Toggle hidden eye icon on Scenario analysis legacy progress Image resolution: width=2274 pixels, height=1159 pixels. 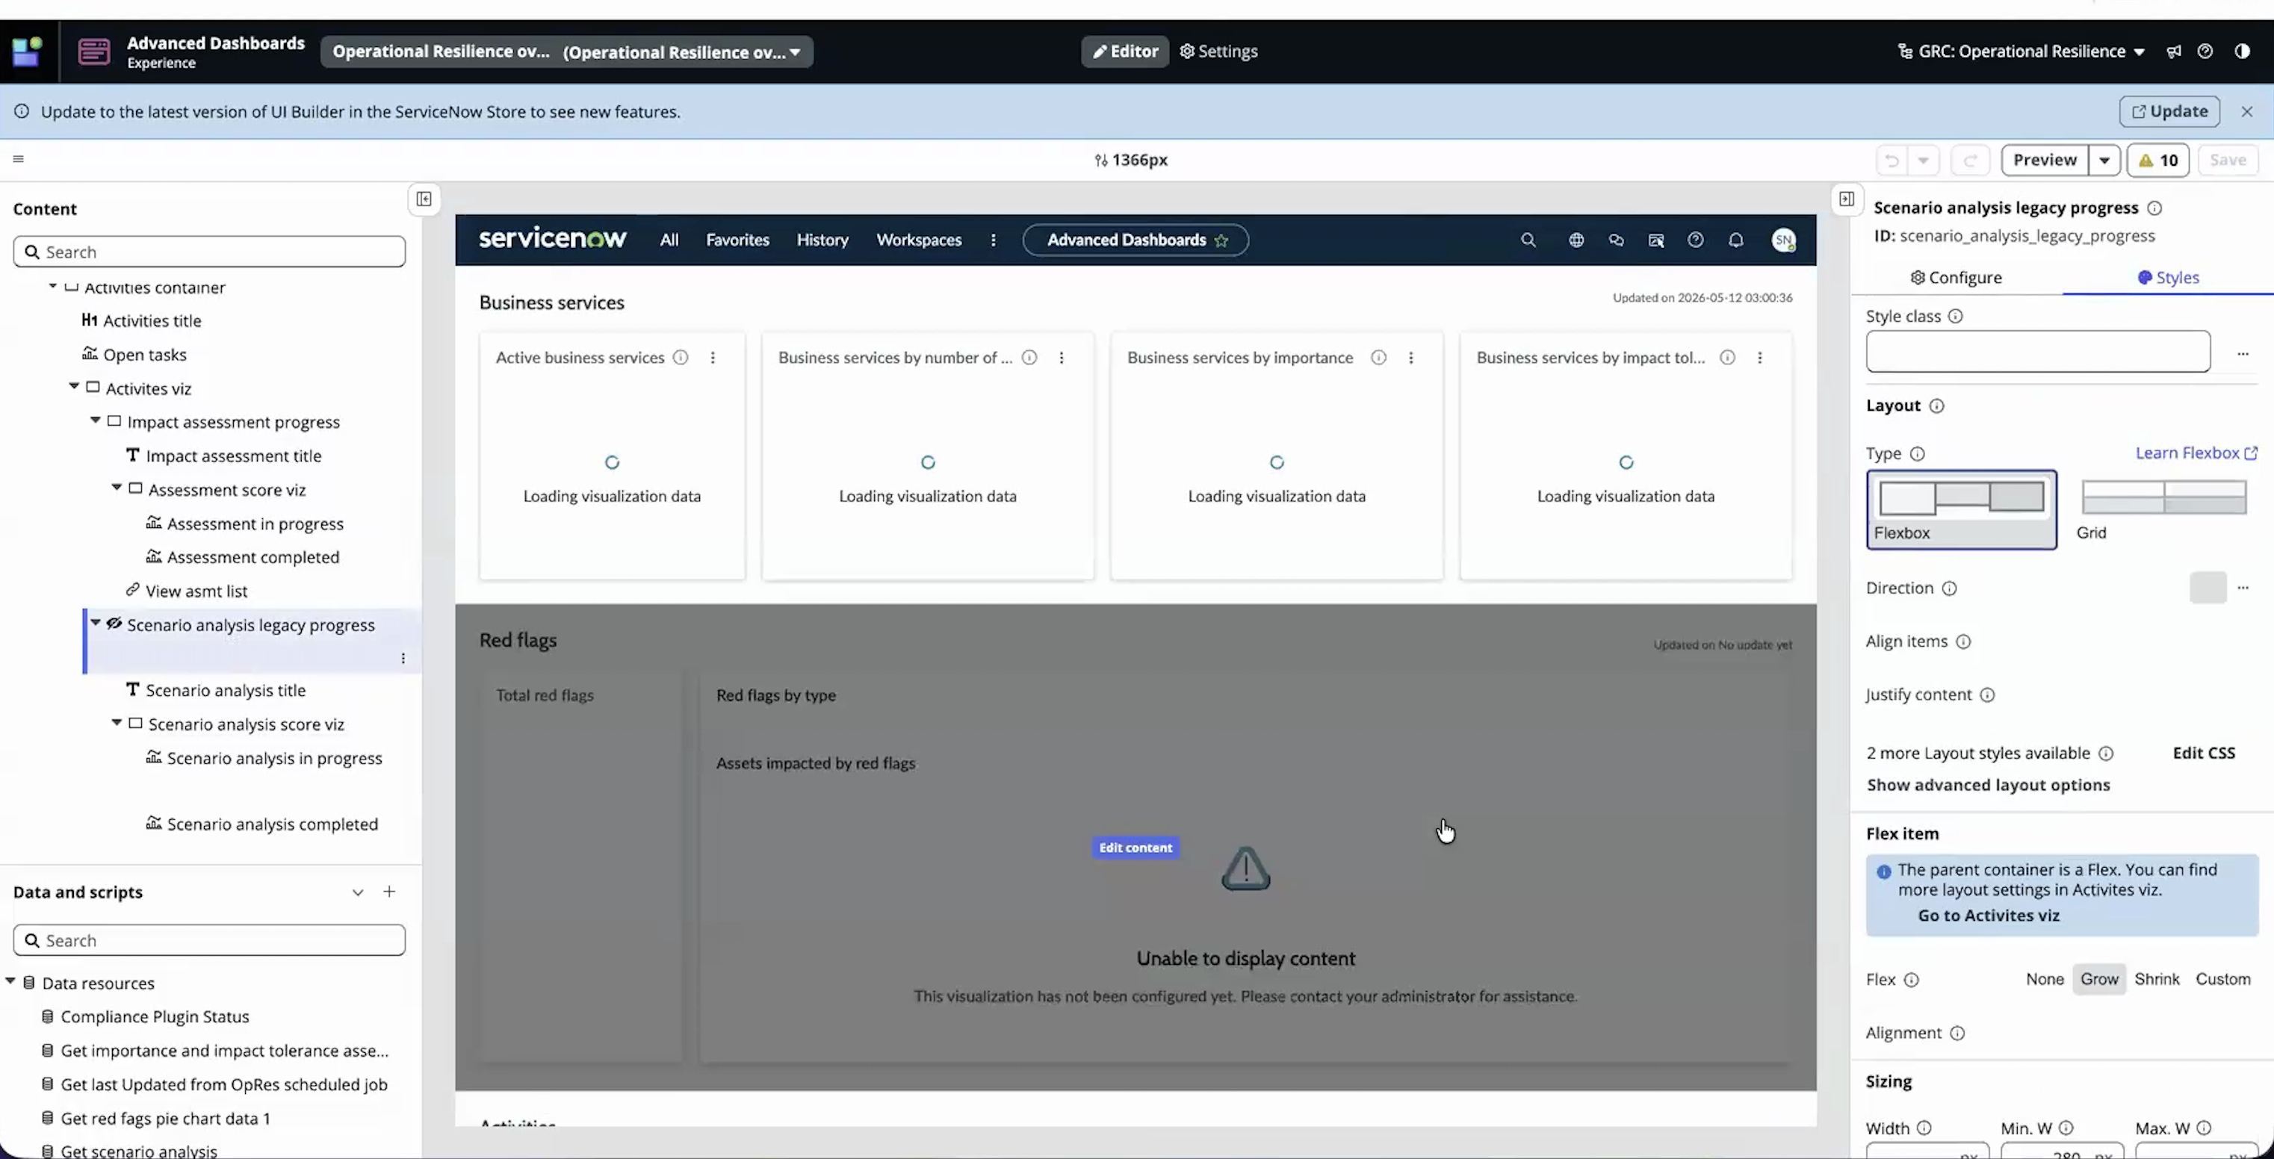click(x=114, y=624)
